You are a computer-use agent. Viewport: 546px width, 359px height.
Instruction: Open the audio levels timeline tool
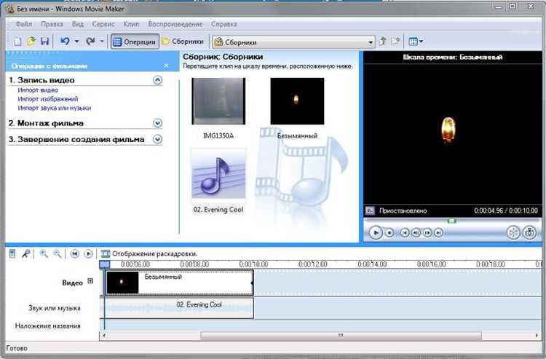[12, 253]
